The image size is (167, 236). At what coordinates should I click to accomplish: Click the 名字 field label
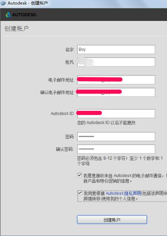[69, 50]
